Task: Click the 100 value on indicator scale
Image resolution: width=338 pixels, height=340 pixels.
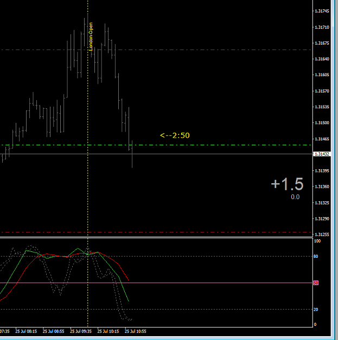Action: coord(317,241)
